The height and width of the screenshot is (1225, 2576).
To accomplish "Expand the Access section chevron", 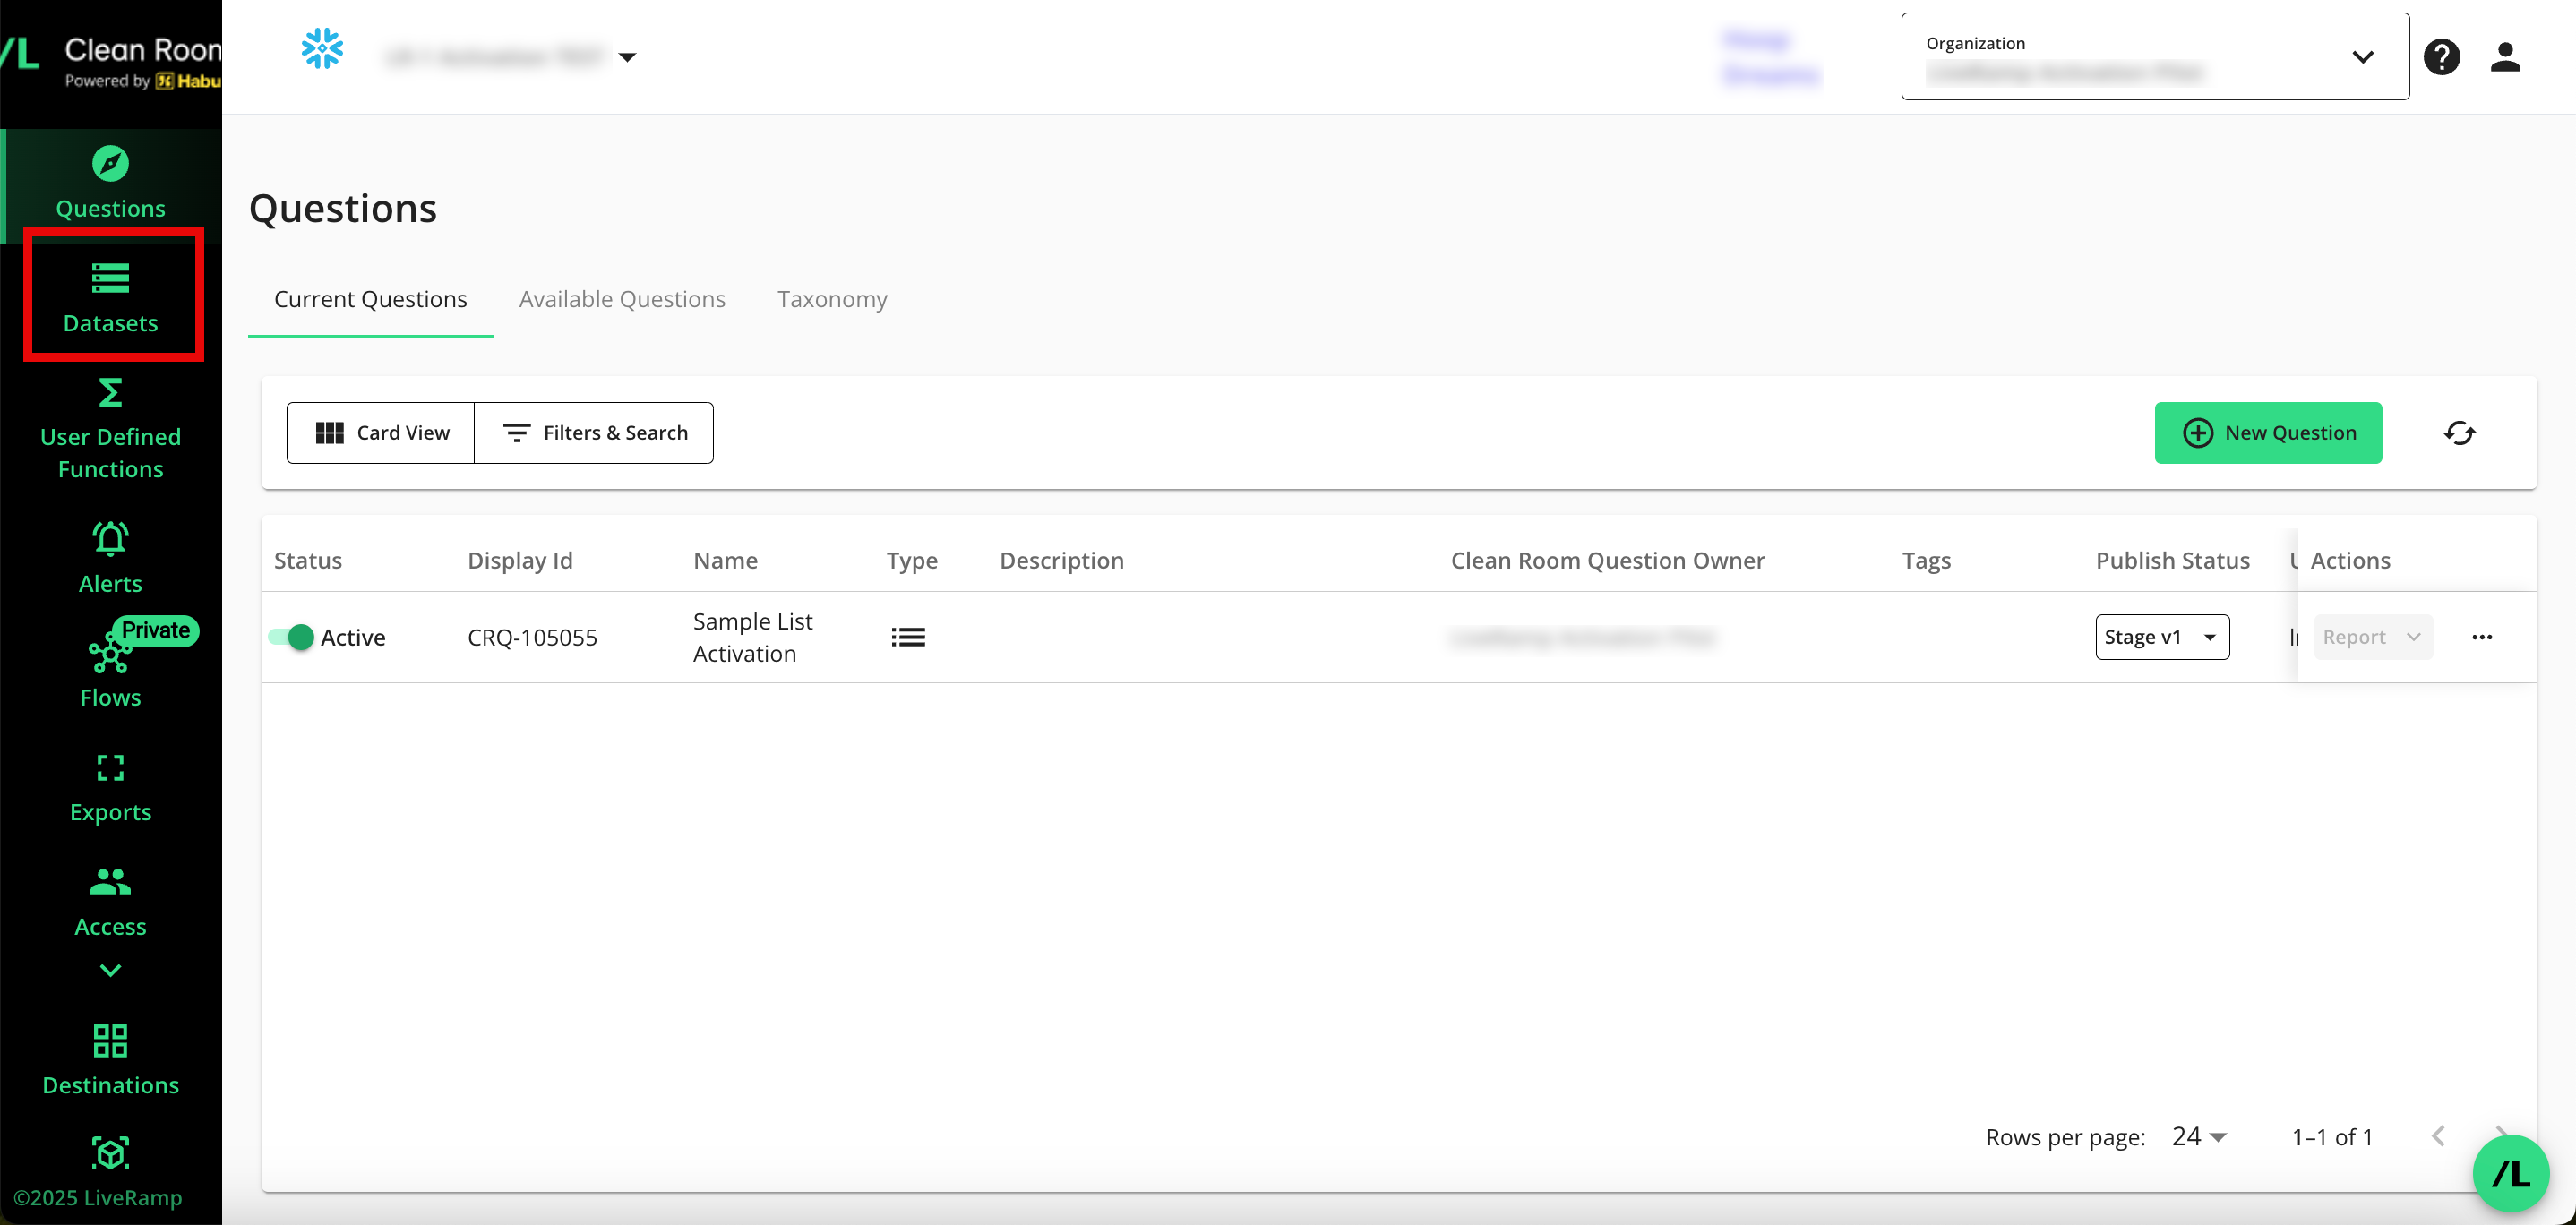I will click(110, 970).
